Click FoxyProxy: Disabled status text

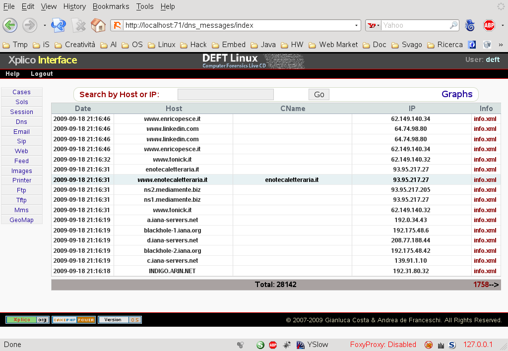pos(383,345)
